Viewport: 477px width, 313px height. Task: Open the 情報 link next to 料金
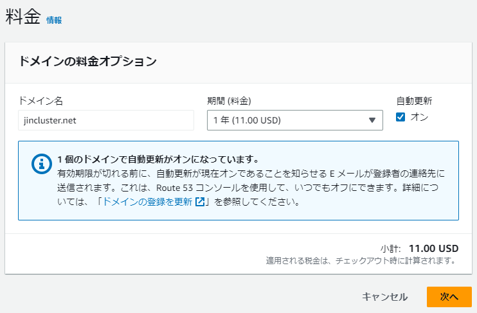(x=54, y=20)
